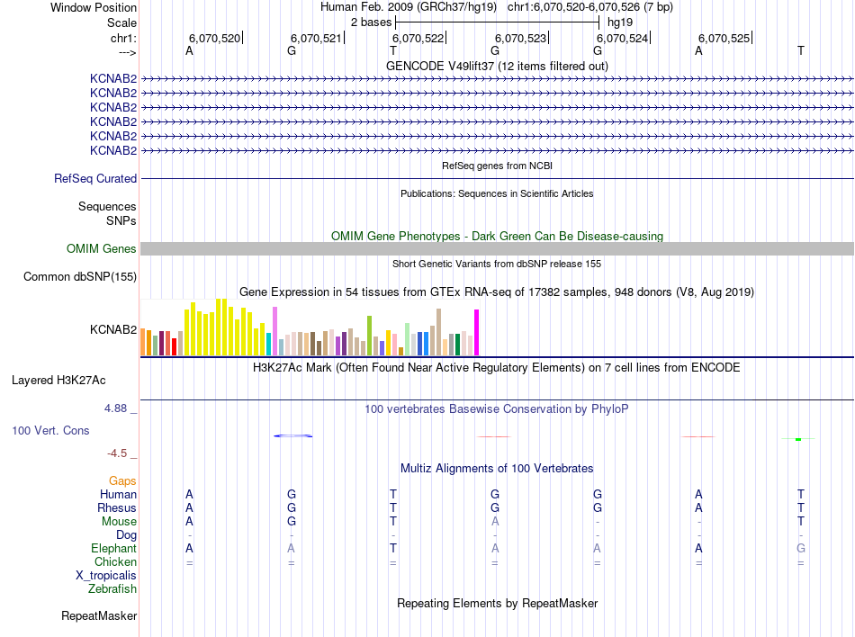This screenshot has width=855, height=637.
Task: Click the magenta GTEx expression bar
Action: (x=477, y=332)
